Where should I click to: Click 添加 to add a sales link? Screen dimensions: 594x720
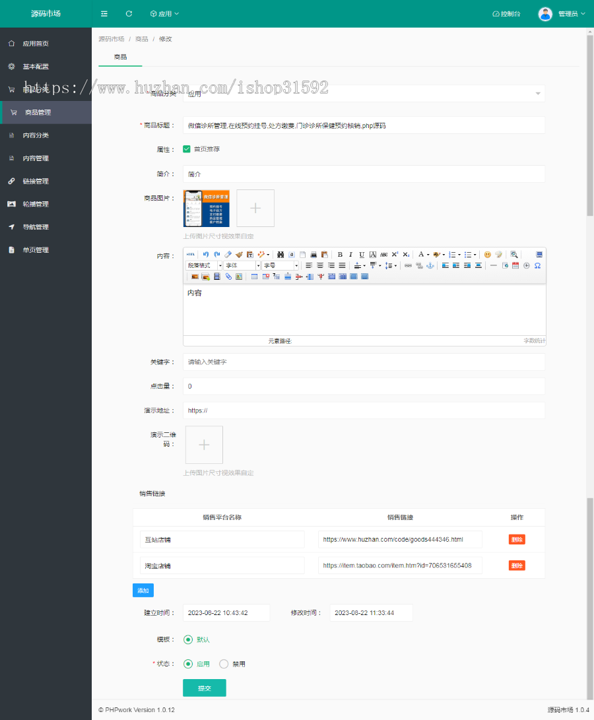click(x=143, y=591)
